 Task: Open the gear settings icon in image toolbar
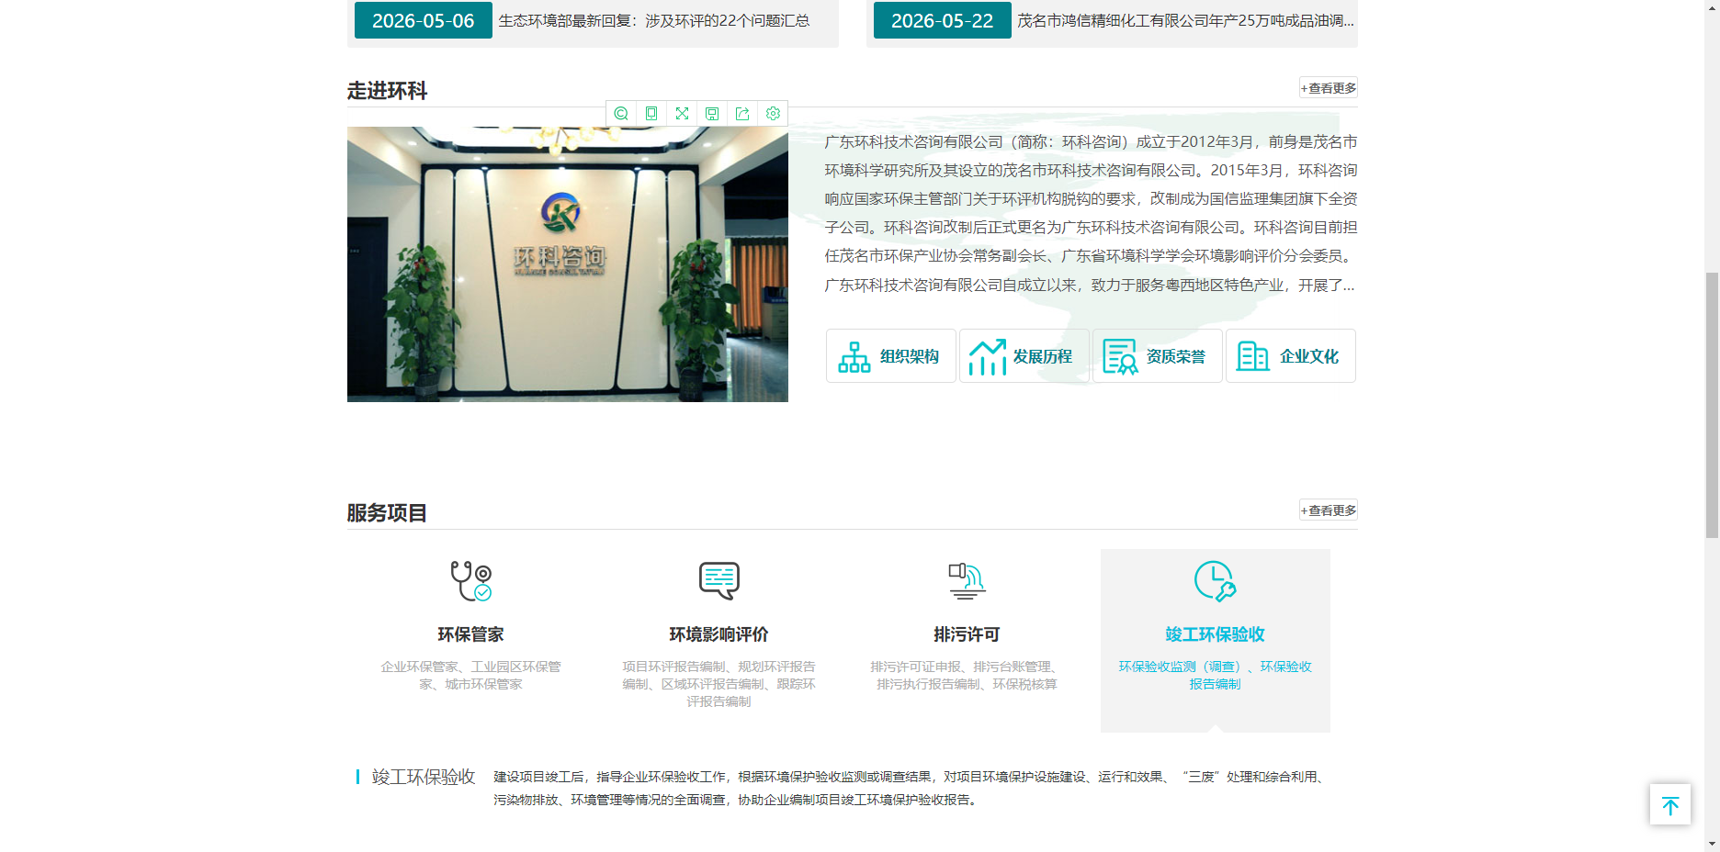773,114
